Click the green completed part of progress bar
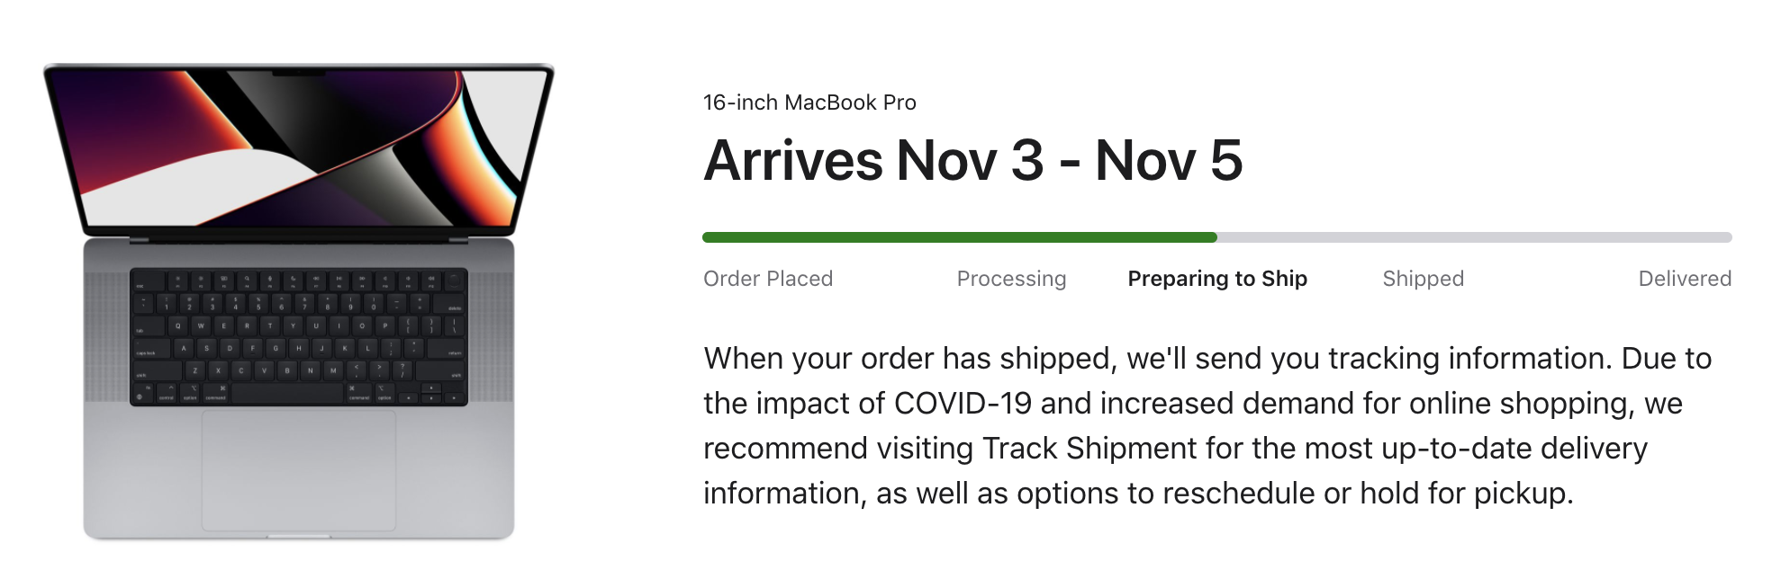 [959, 237]
